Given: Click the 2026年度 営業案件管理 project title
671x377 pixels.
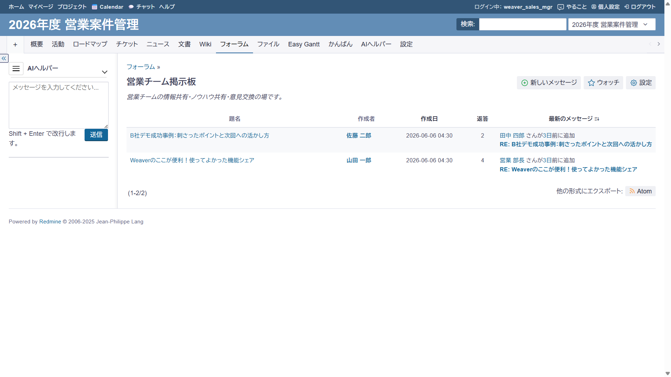Looking at the screenshot, I should tap(74, 24).
